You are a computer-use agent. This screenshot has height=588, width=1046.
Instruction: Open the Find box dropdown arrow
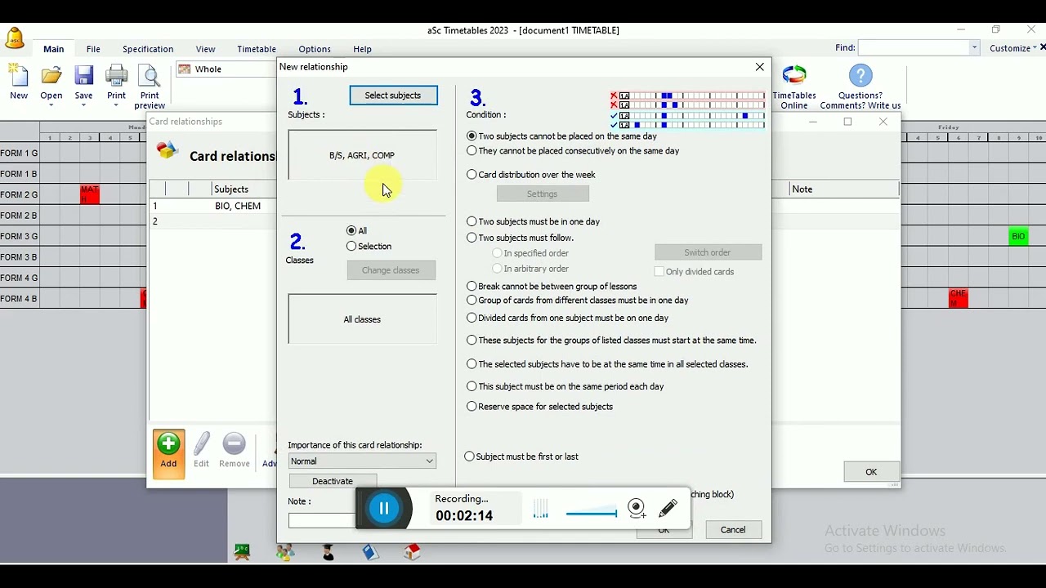coord(974,48)
